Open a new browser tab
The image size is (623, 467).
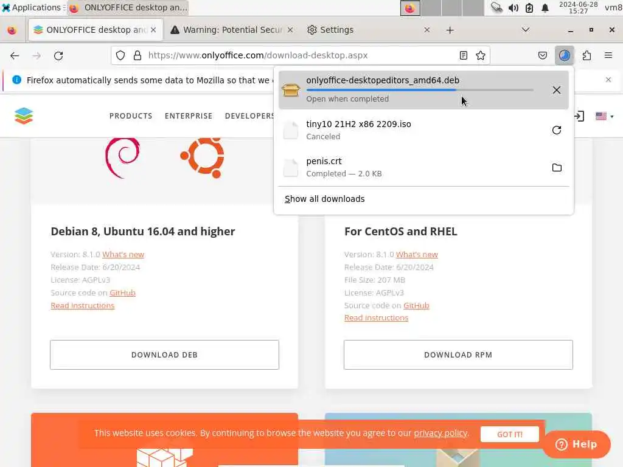coord(450,30)
